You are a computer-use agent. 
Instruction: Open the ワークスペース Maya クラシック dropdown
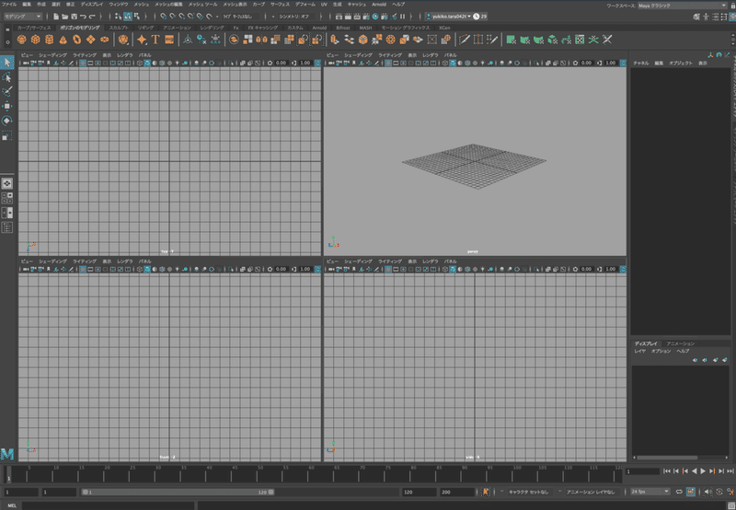point(682,6)
